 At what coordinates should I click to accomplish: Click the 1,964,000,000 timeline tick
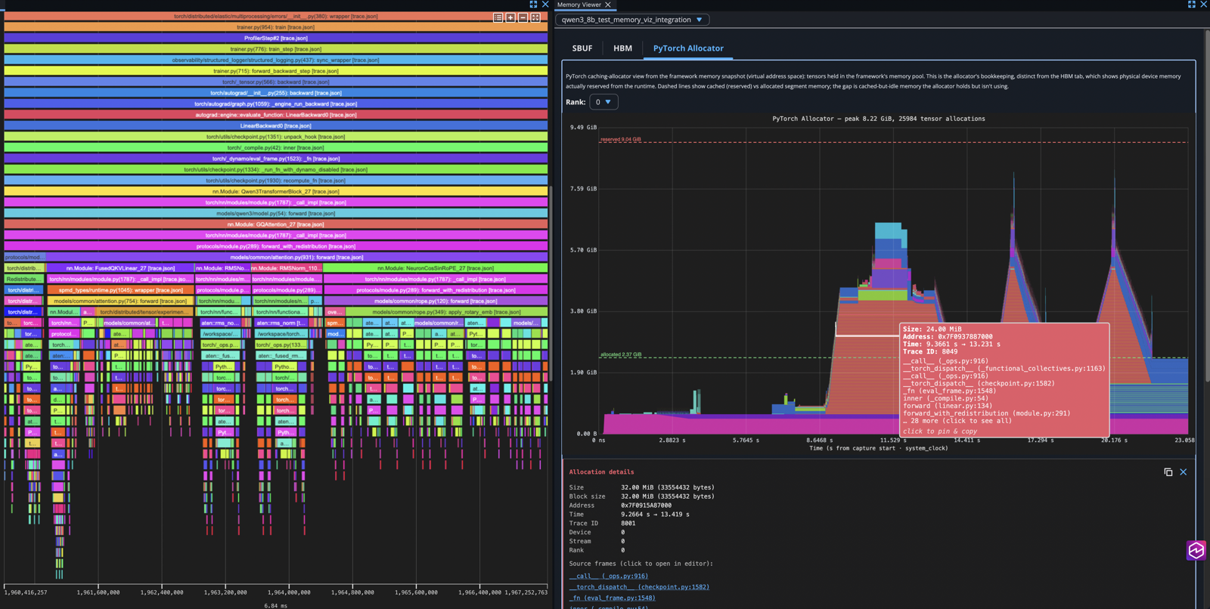coord(289,592)
